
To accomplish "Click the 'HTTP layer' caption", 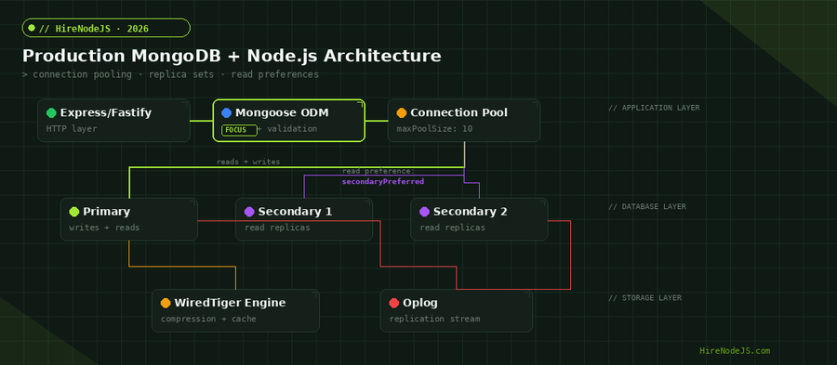I will point(72,129).
